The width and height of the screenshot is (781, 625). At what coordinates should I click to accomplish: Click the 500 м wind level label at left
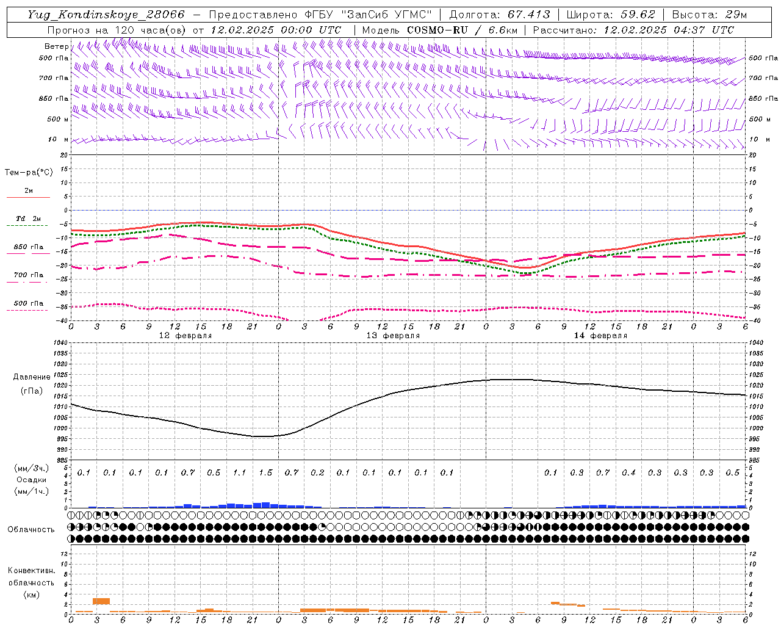click(x=58, y=119)
